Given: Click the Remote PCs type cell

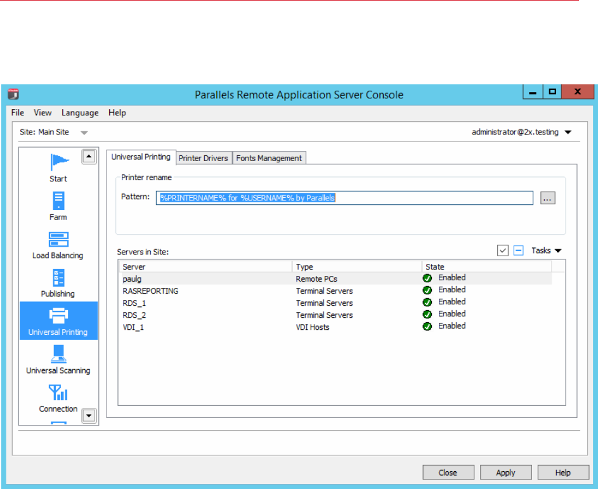Looking at the screenshot, I should click(316, 279).
